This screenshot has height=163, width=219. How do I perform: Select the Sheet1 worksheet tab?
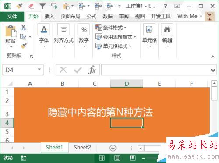[x=54, y=148]
